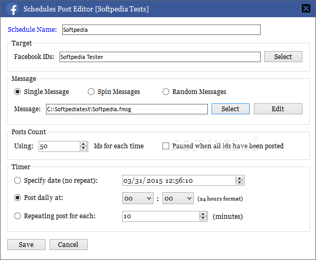Image resolution: width=316 pixels, height=260 pixels.
Task: Increase the Ids count spinner value
Action: click(x=84, y=144)
